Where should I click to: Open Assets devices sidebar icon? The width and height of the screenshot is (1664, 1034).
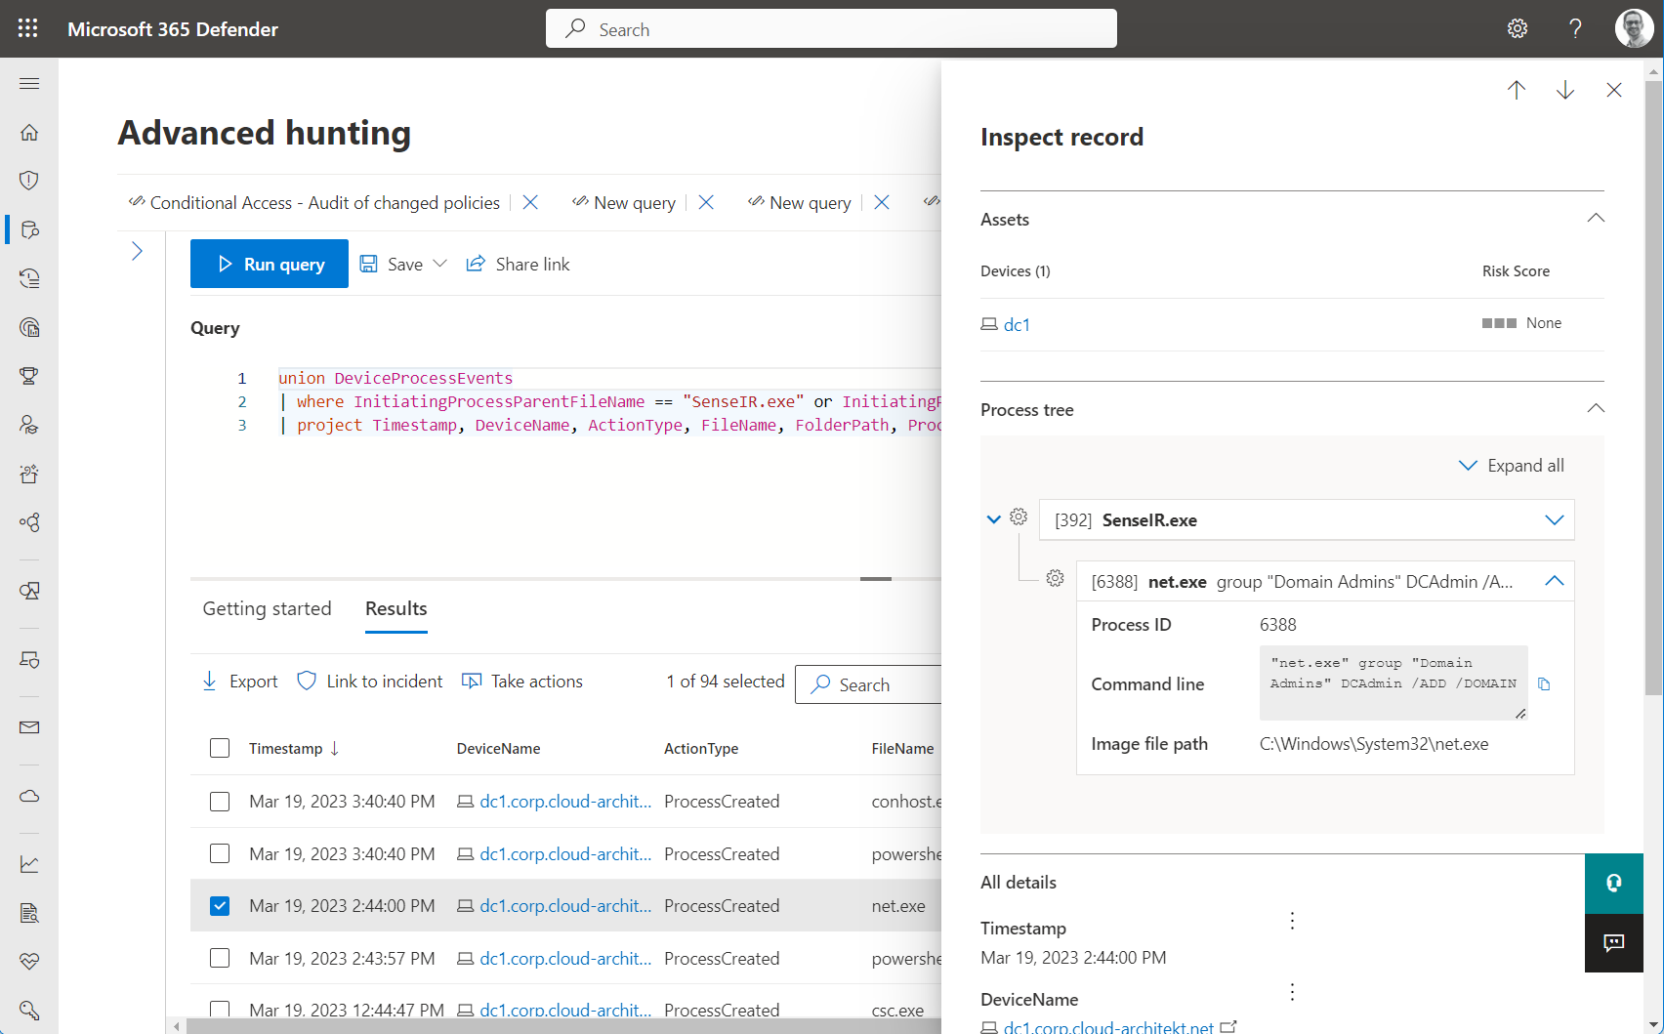29,591
